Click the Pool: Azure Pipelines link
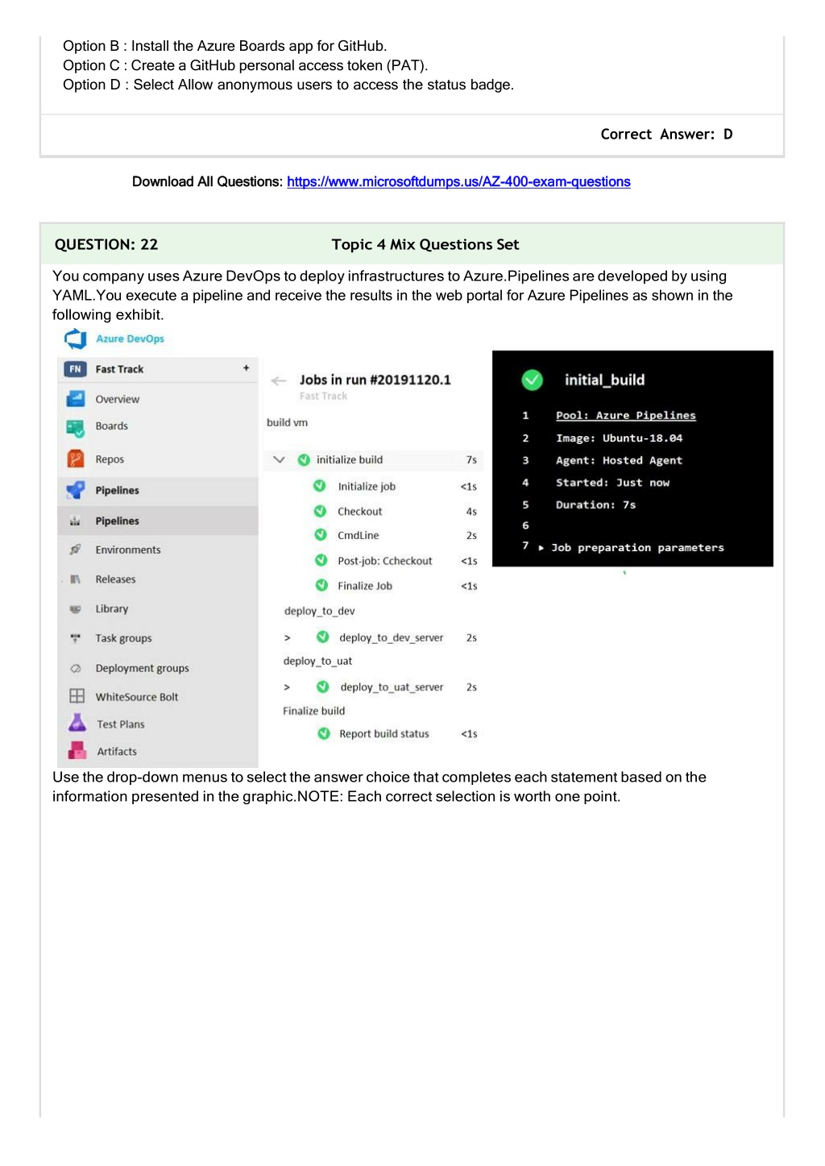The width and height of the screenshot is (825, 1166). tap(626, 416)
